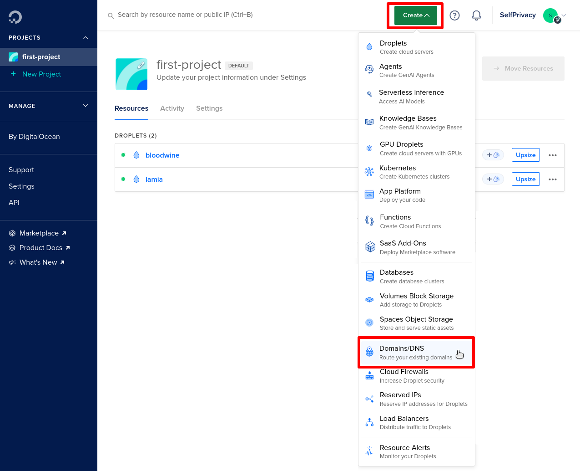
Task: Open Support in the sidebar
Action: pyautogui.click(x=21, y=170)
